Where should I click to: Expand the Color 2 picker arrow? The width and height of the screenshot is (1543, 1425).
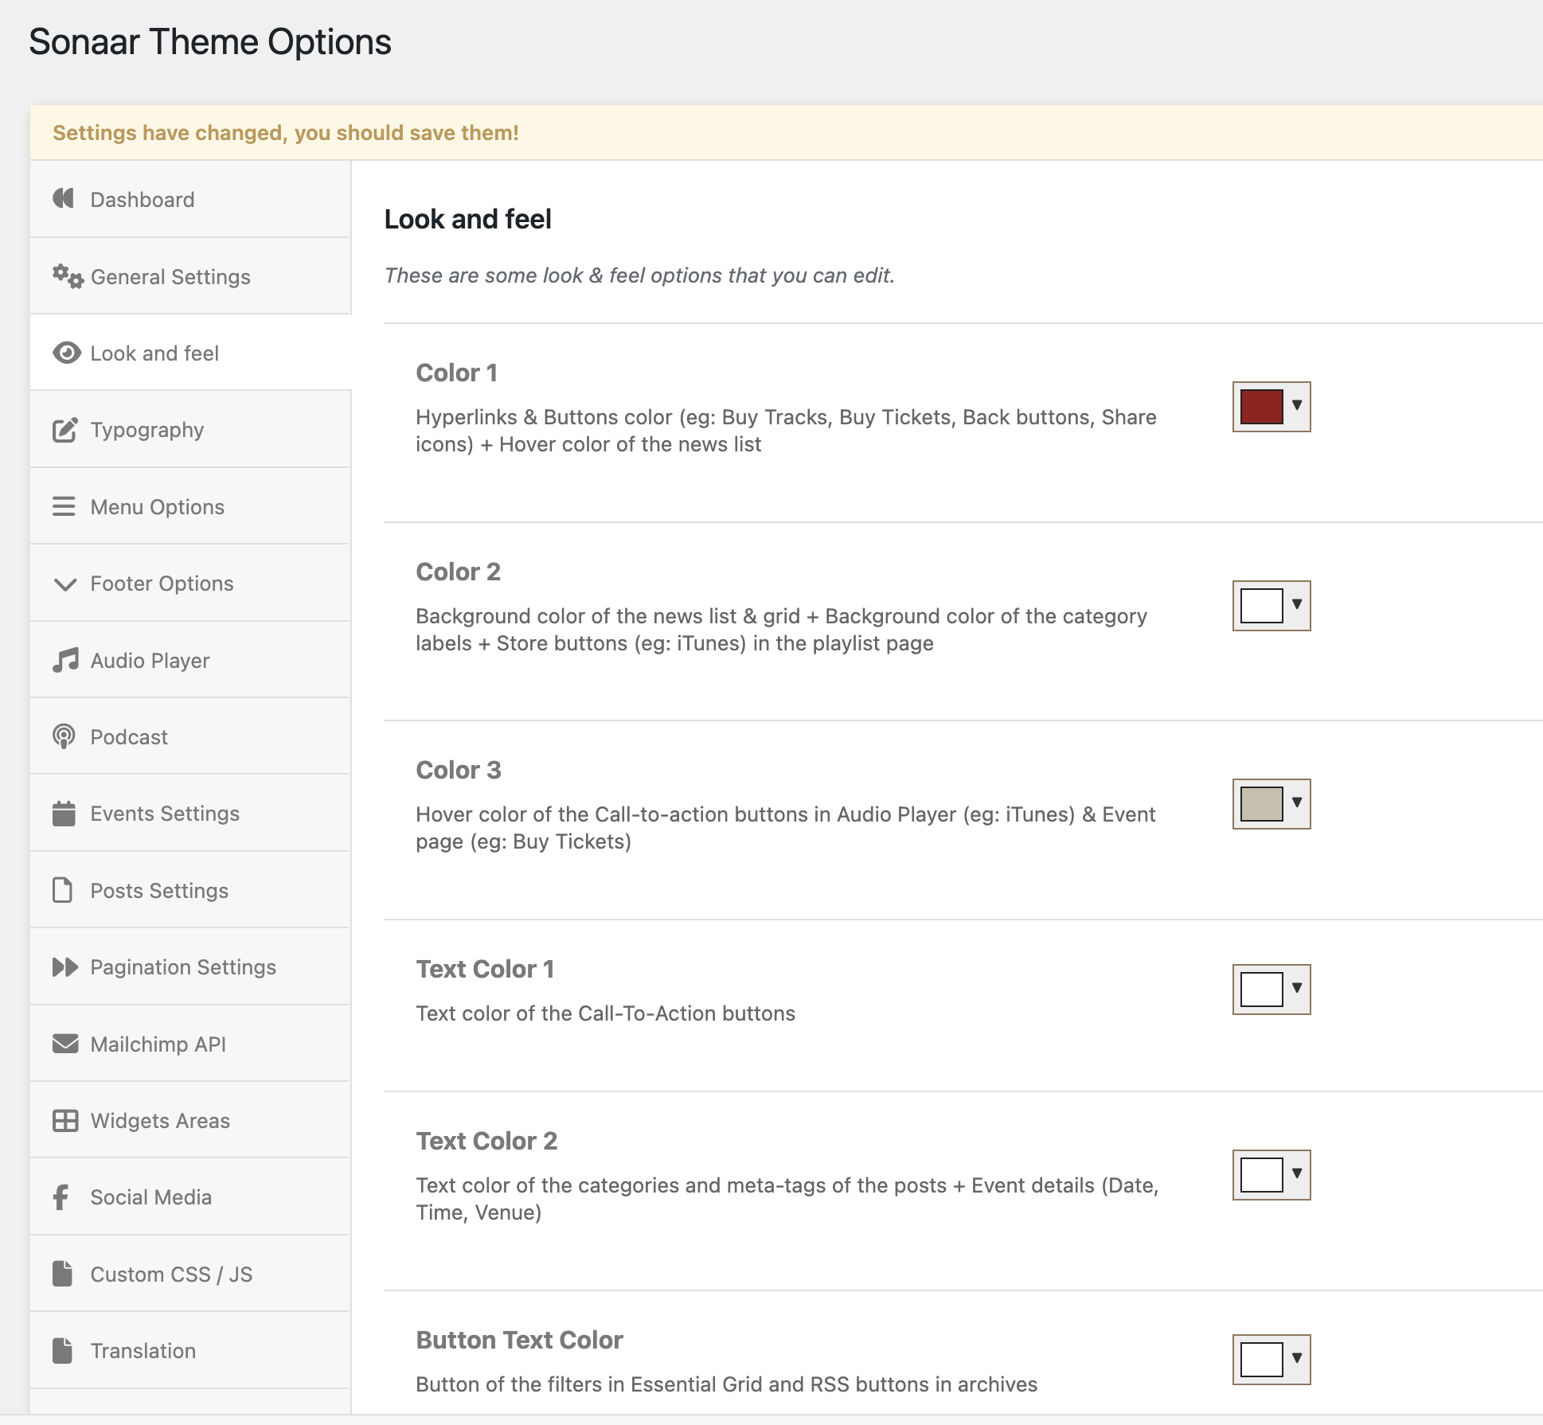[x=1296, y=604]
